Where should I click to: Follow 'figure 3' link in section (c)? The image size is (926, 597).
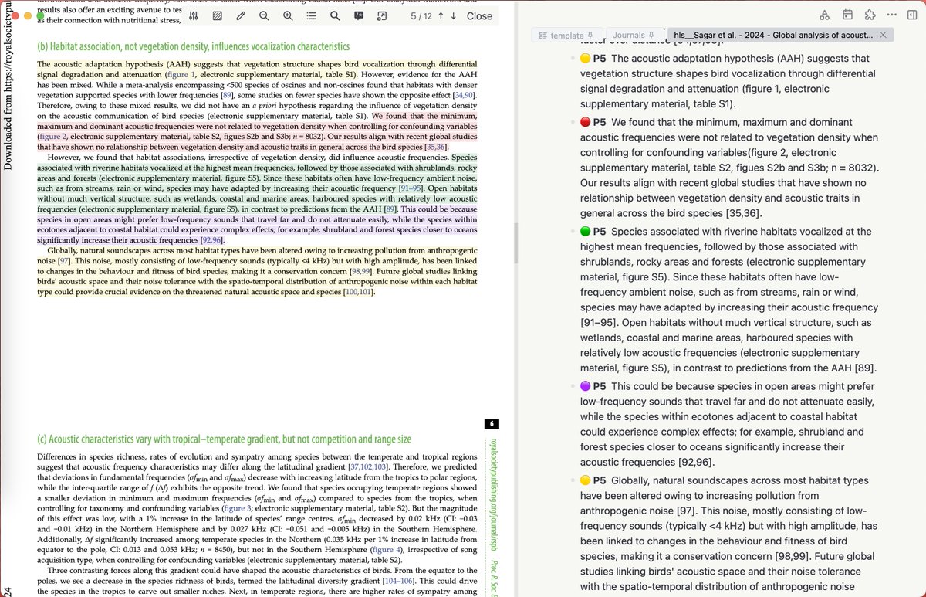(238, 509)
